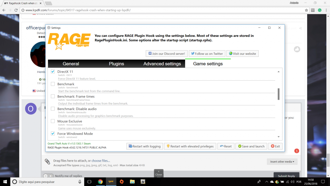Viewport: 330px width, 186px height.
Task: Open the Advanced settings tab
Action: 162,64
